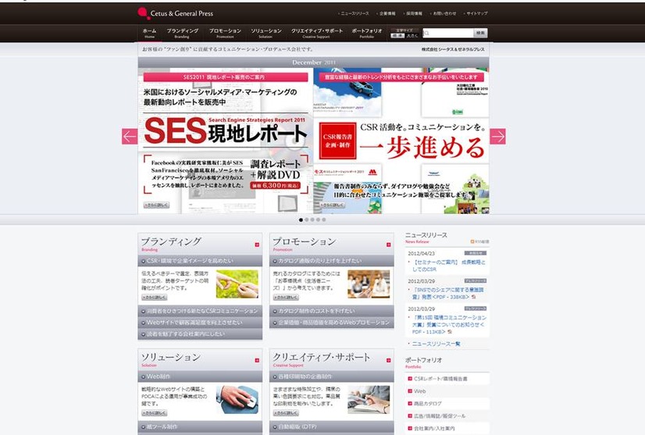
Task: Click the RSS feed icon in news release
Action: tap(472, 241)
